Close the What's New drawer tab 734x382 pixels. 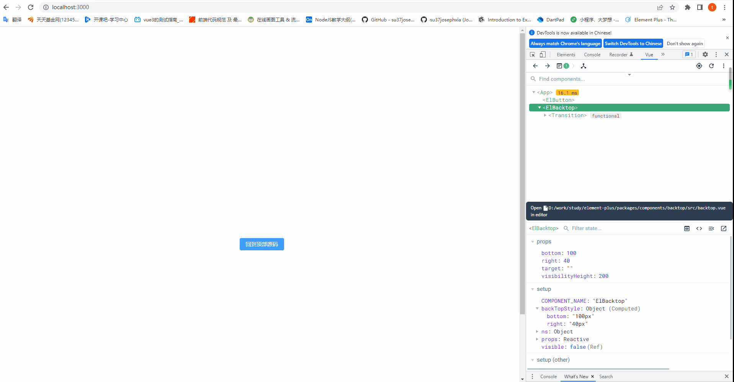tap(592, 377)
